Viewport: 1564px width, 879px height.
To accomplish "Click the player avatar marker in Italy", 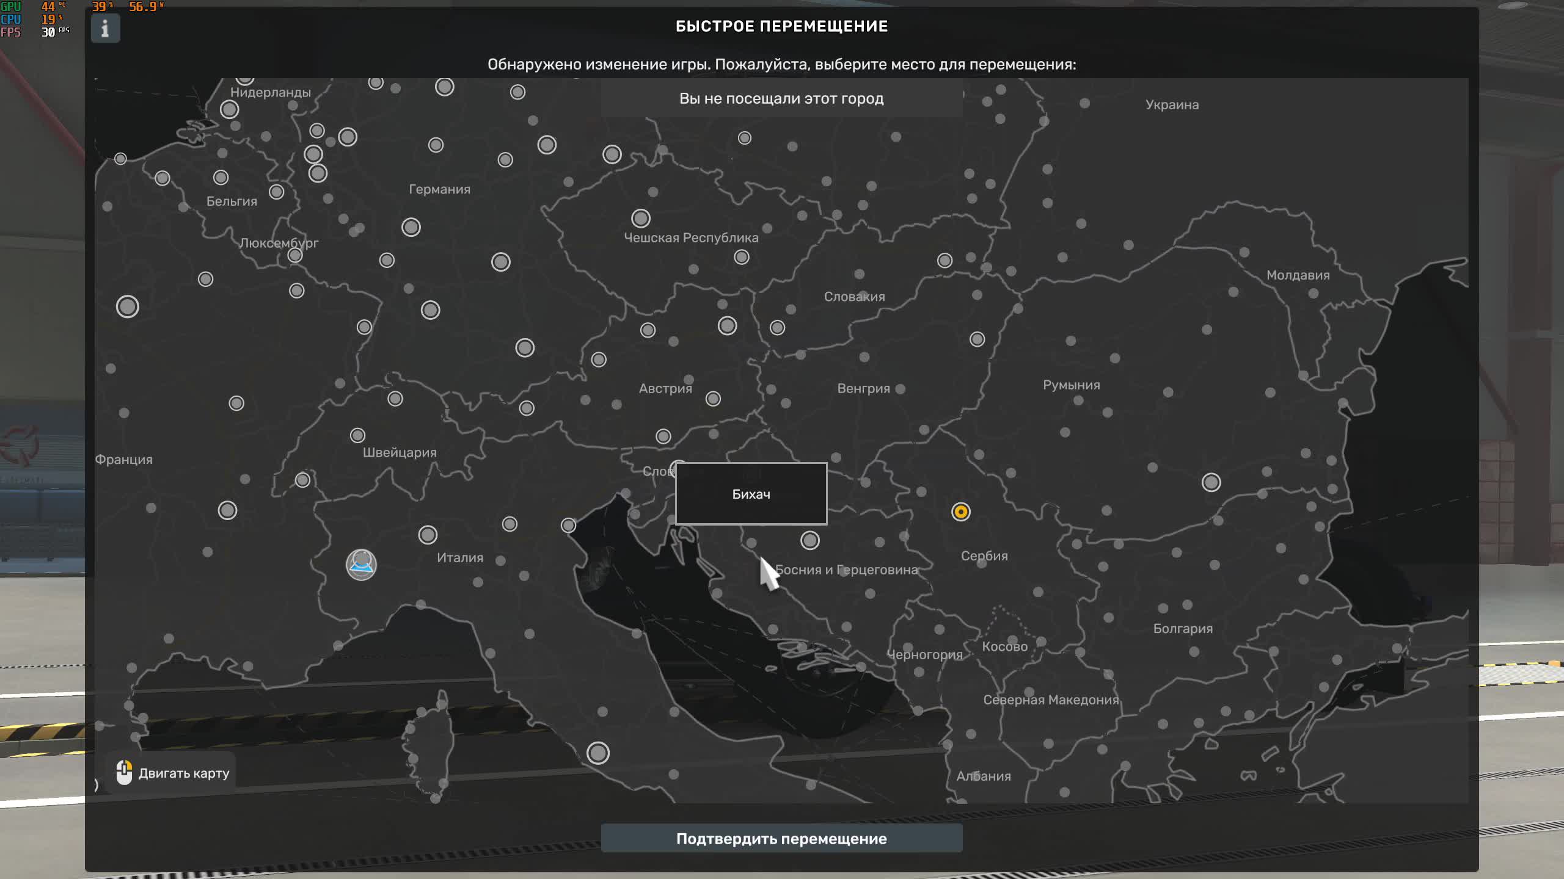I will point(361,564).
